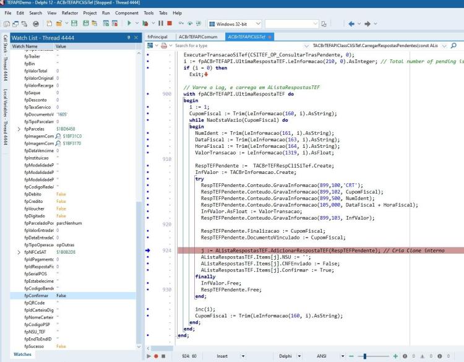Open the Local Variables side tab
The width and height of the screenshot is (464, 362).
(x=6, y=117)
